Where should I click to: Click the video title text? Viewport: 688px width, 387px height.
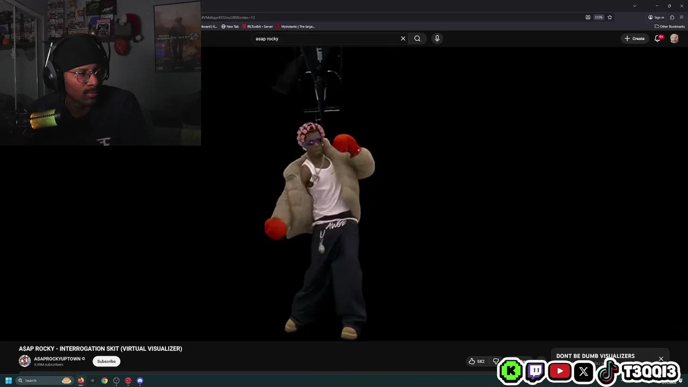[x=101, y=349]
